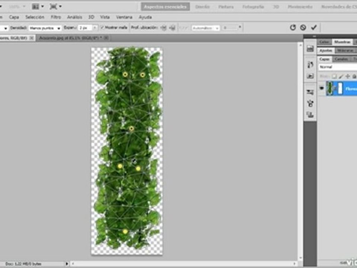Select the Aspectos esenciales workspace button
This screenshot has width=357, height=268.
(165, 7)
